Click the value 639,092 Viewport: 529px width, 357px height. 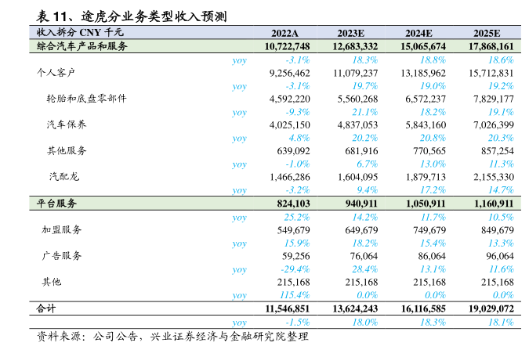click(x=294, y=151)
